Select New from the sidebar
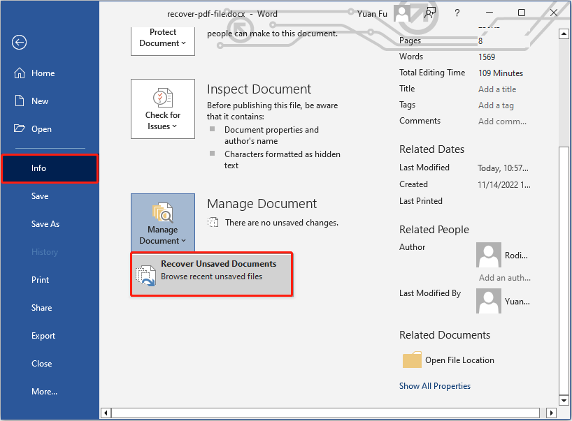The image size is (572, 421). click(50, 101)
